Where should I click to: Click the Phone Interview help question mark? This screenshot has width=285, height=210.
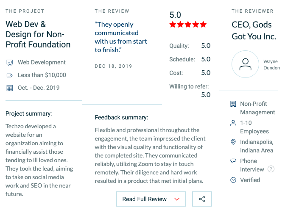pyautogui.click(x=271, y=169)
